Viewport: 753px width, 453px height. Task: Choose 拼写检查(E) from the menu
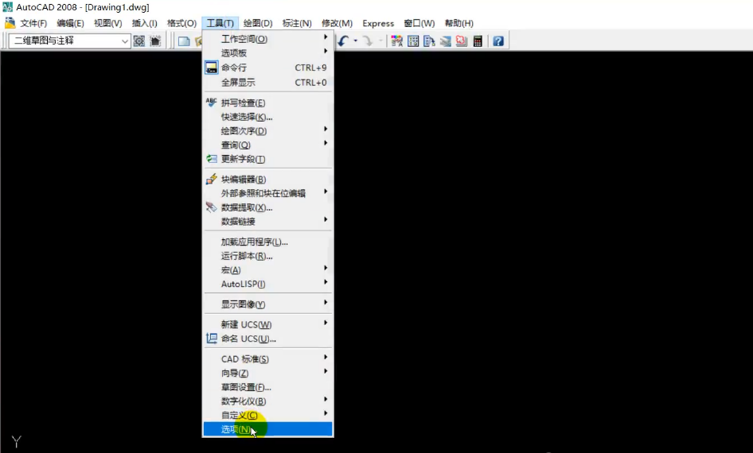(267, 103)
